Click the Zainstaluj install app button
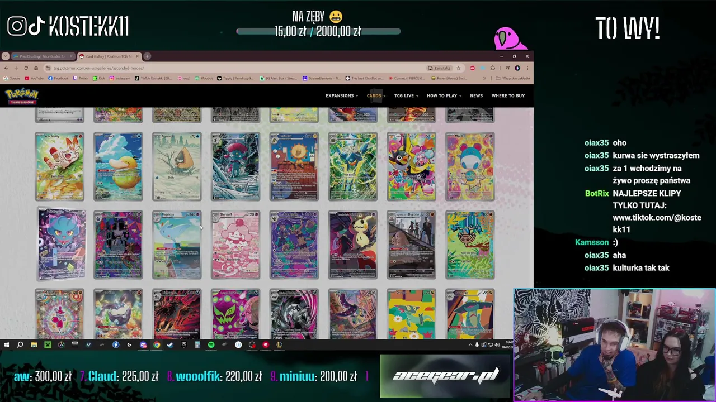The width and height of the screenshot is (716, 402). point(439,68)
